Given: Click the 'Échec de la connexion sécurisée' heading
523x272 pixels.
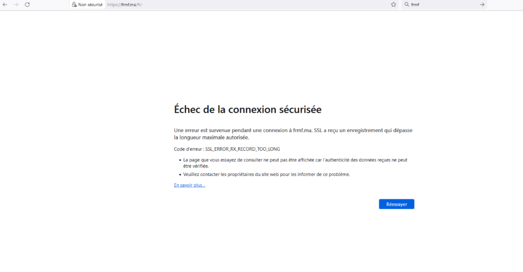Looking at the screenshot, I should (x=247, y=110).
